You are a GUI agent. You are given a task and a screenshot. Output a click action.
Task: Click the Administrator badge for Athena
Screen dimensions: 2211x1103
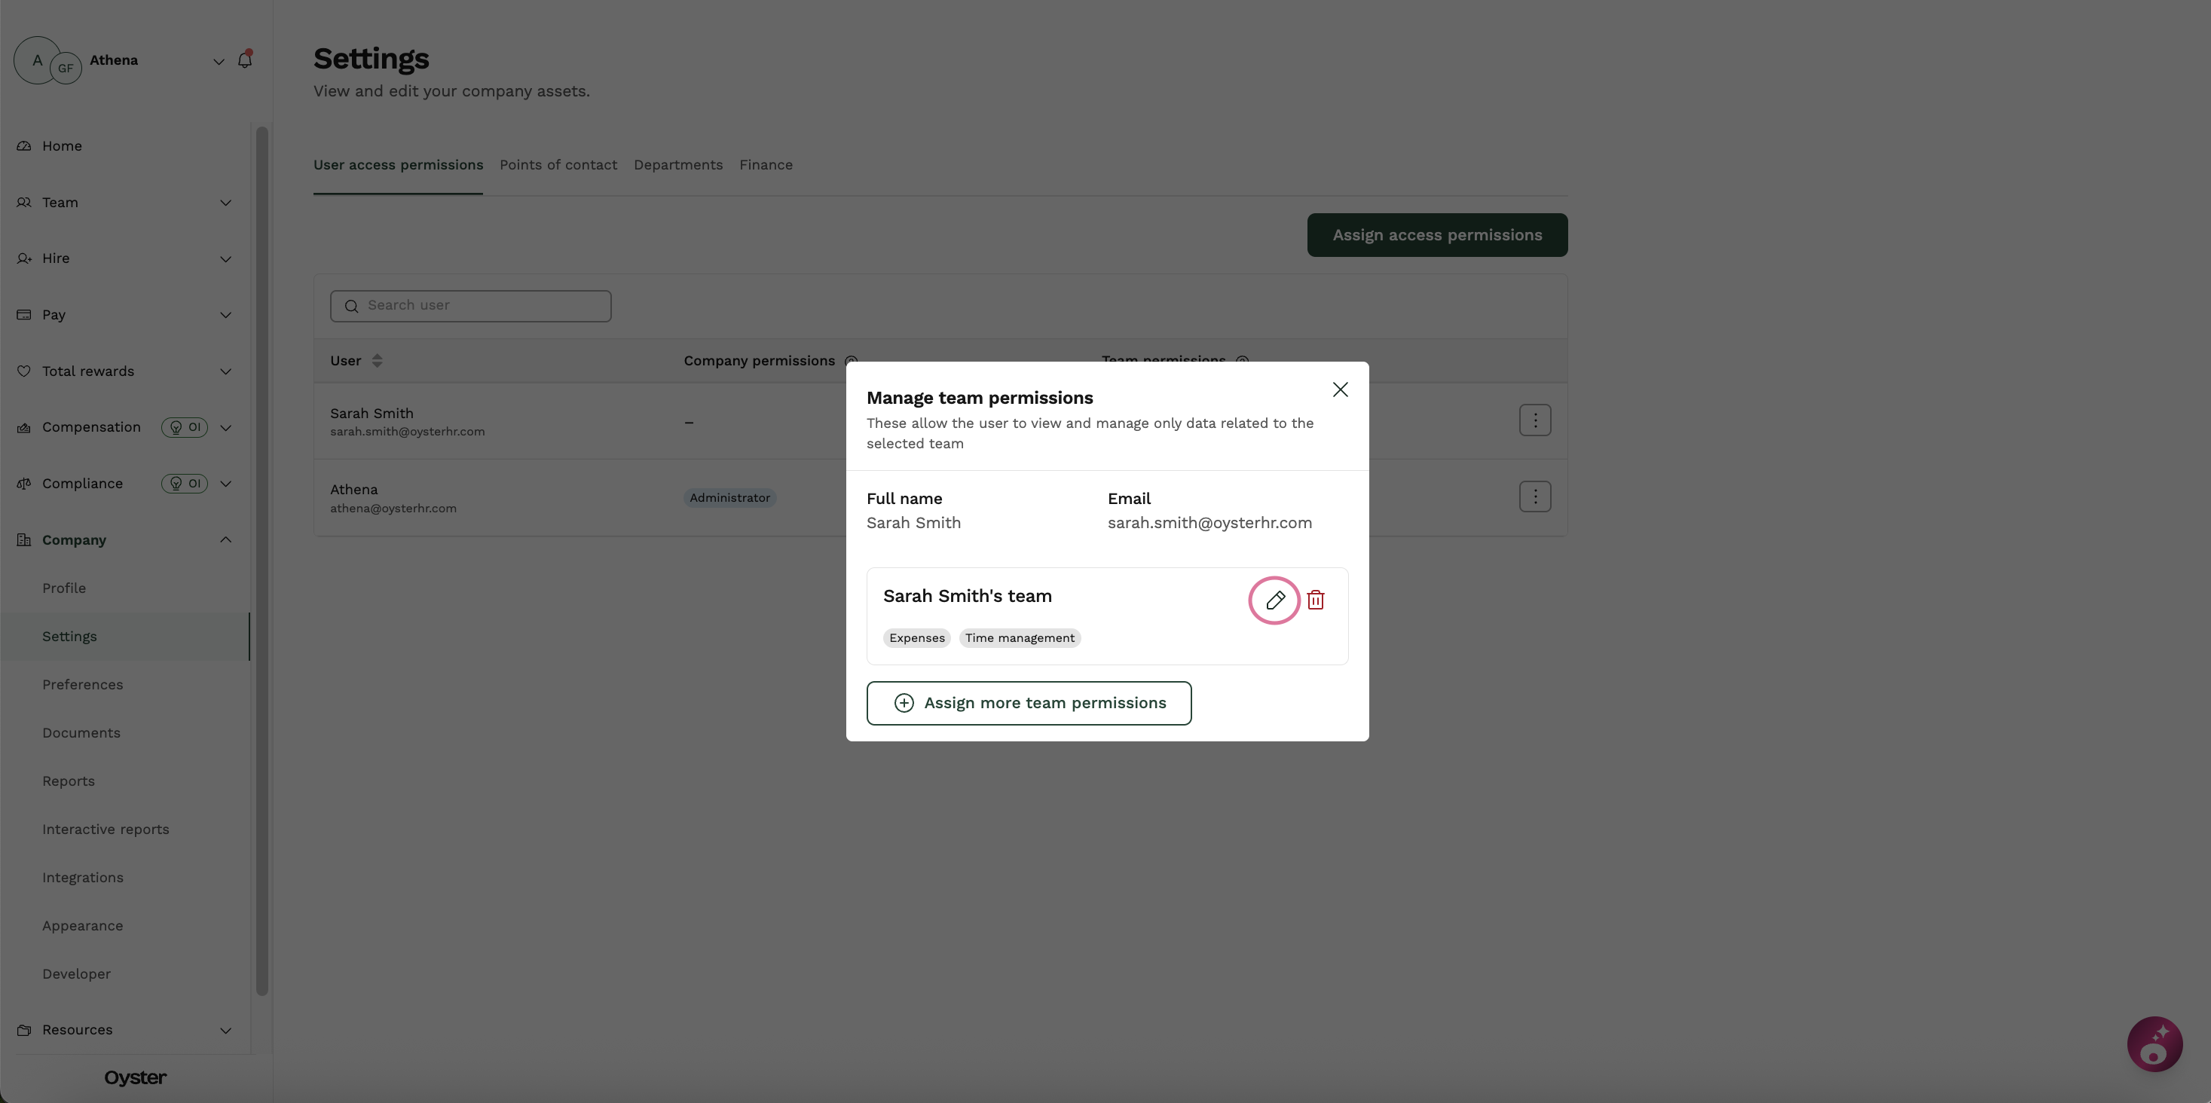[x=729, y=498]
